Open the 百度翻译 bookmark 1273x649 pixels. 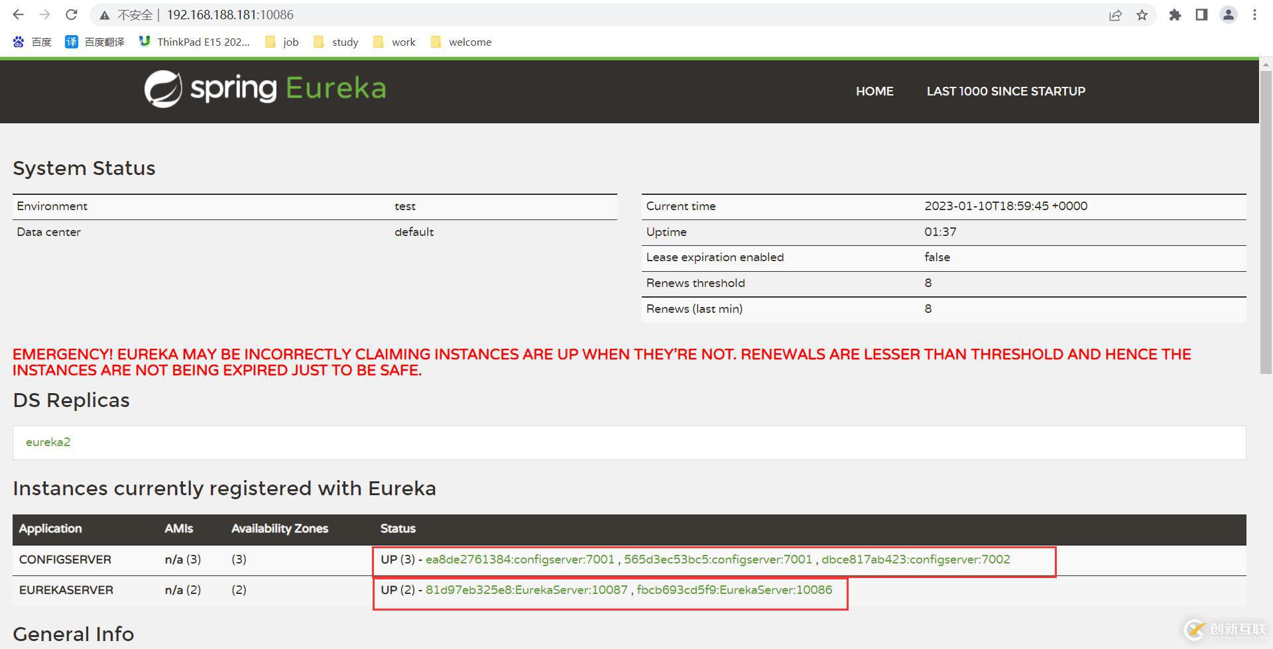click(95, 42)
